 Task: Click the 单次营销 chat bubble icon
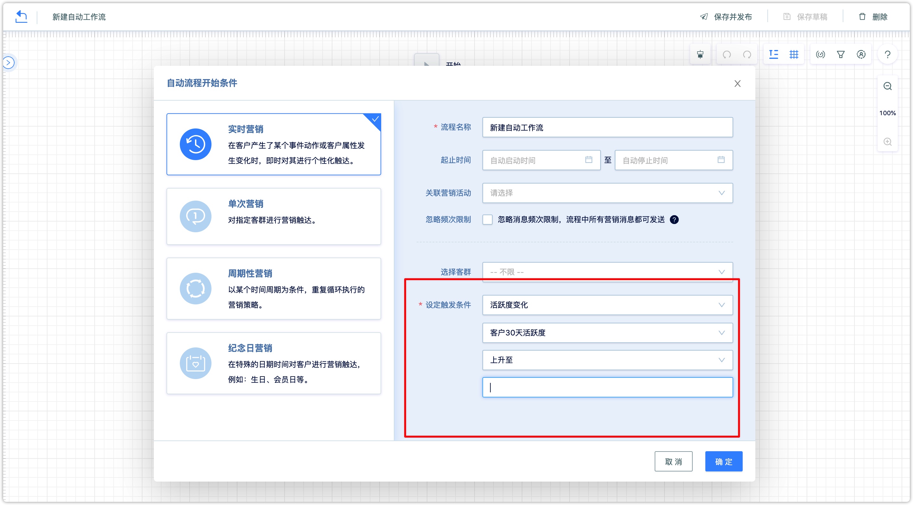point(195,216)
